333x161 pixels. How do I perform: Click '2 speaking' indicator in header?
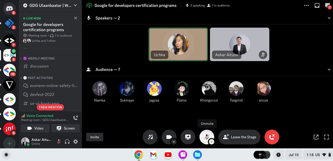pyautogui.click(x=195, y=5)
